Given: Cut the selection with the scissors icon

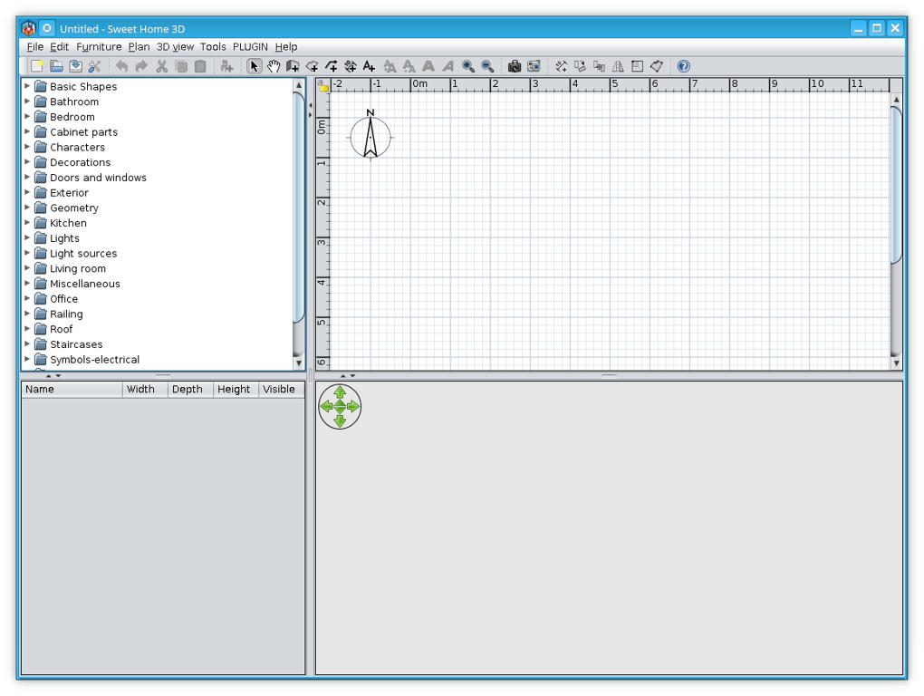Looking at the screenshot, I should (161, 66).
